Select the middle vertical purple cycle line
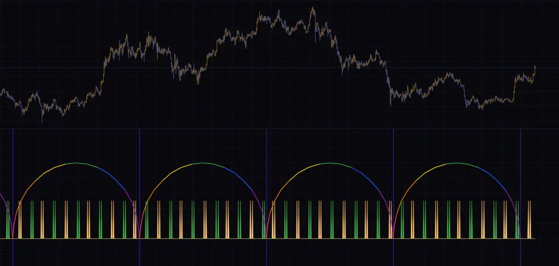 click(x=266, y=197)
